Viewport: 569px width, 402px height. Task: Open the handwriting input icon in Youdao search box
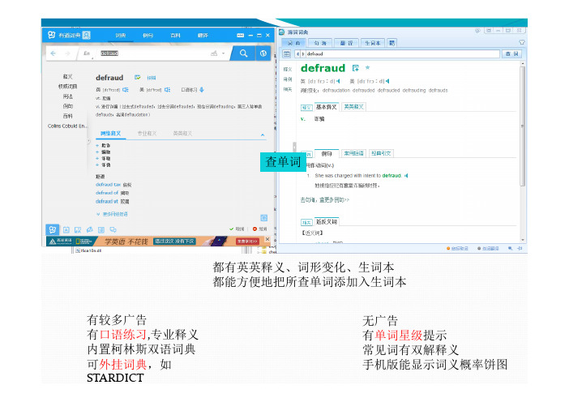[214, 53]
